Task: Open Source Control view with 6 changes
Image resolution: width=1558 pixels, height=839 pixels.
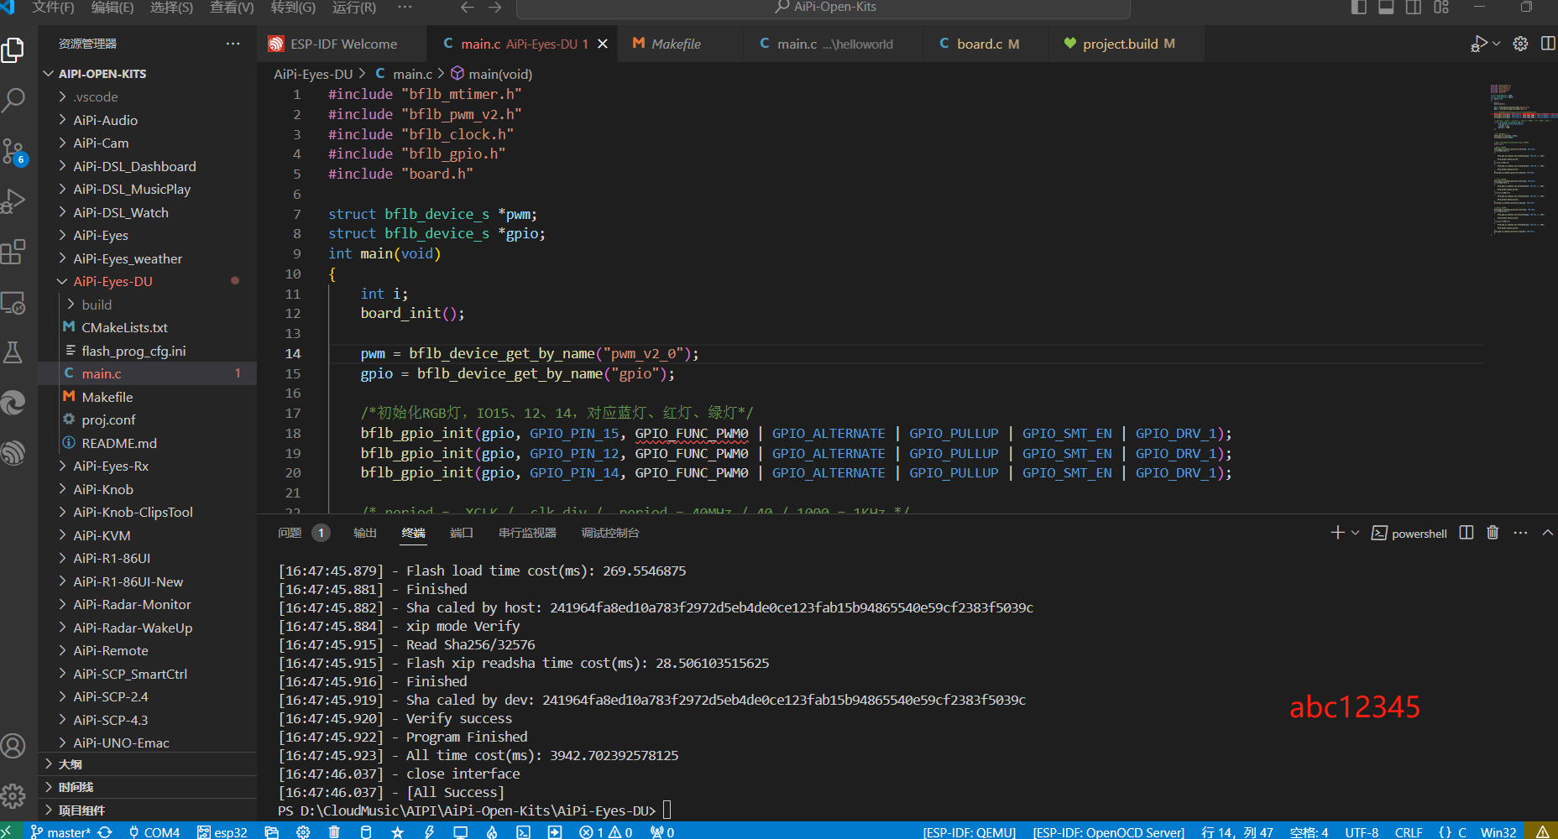Action: pyautogui.click(x=13, y=152)
